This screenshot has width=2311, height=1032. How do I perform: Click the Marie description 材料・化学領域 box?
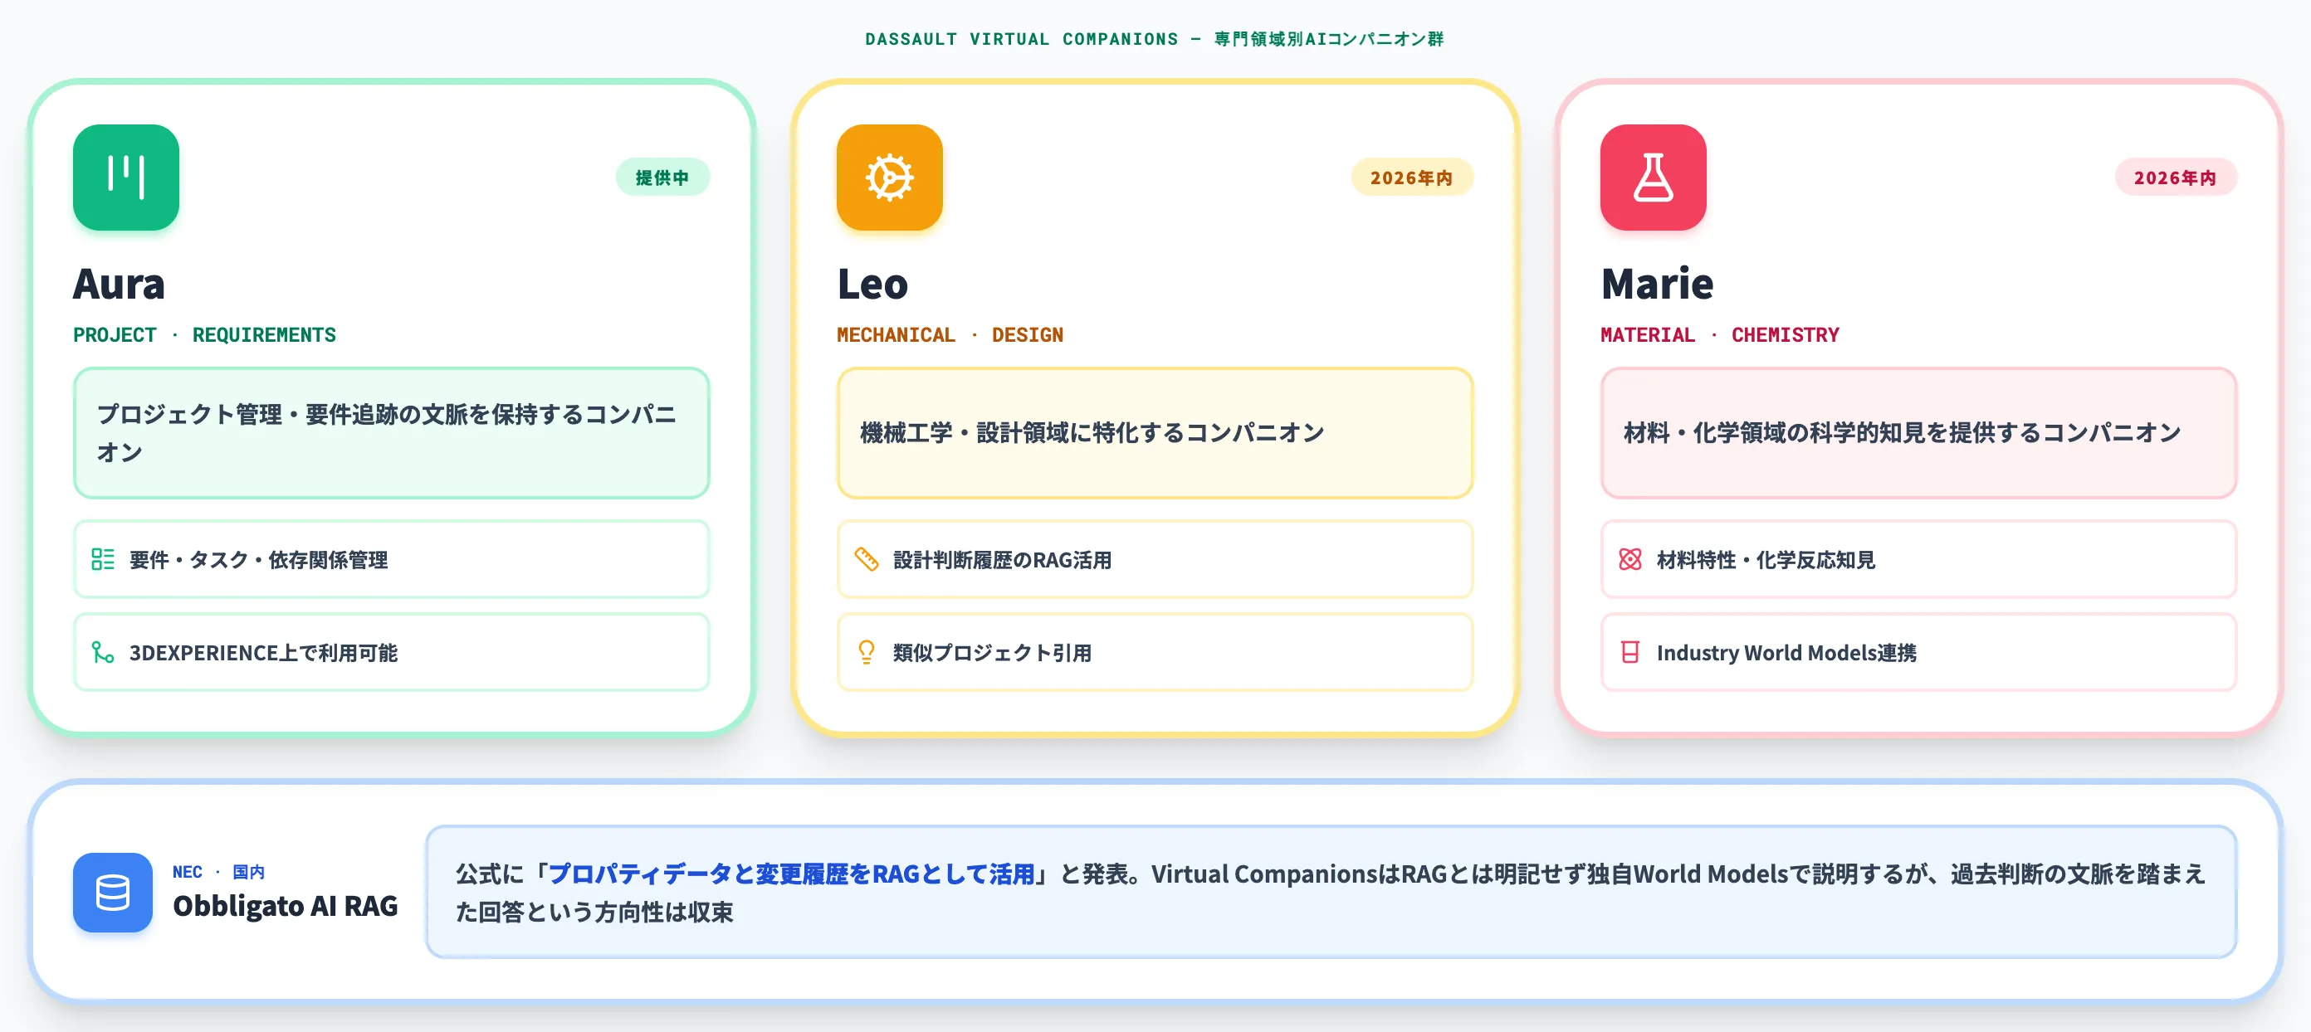pos(1918,432)
